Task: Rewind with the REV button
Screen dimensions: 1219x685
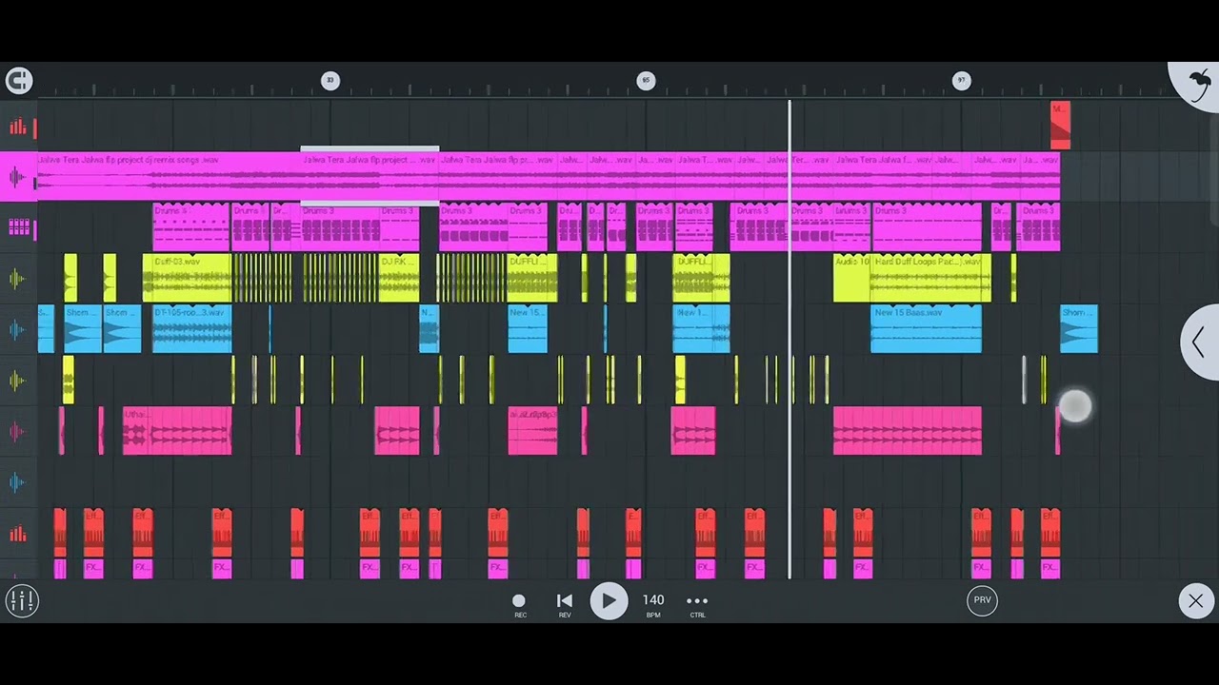Action: [564, 604]
